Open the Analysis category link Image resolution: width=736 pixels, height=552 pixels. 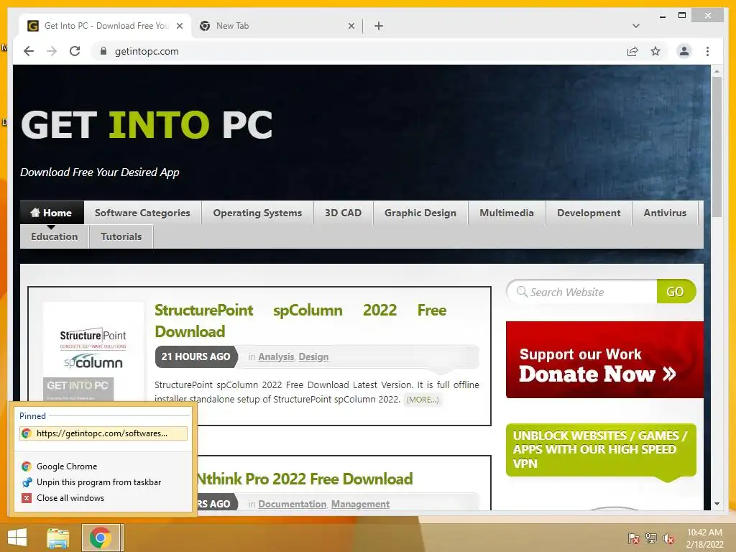click(276, 356)
